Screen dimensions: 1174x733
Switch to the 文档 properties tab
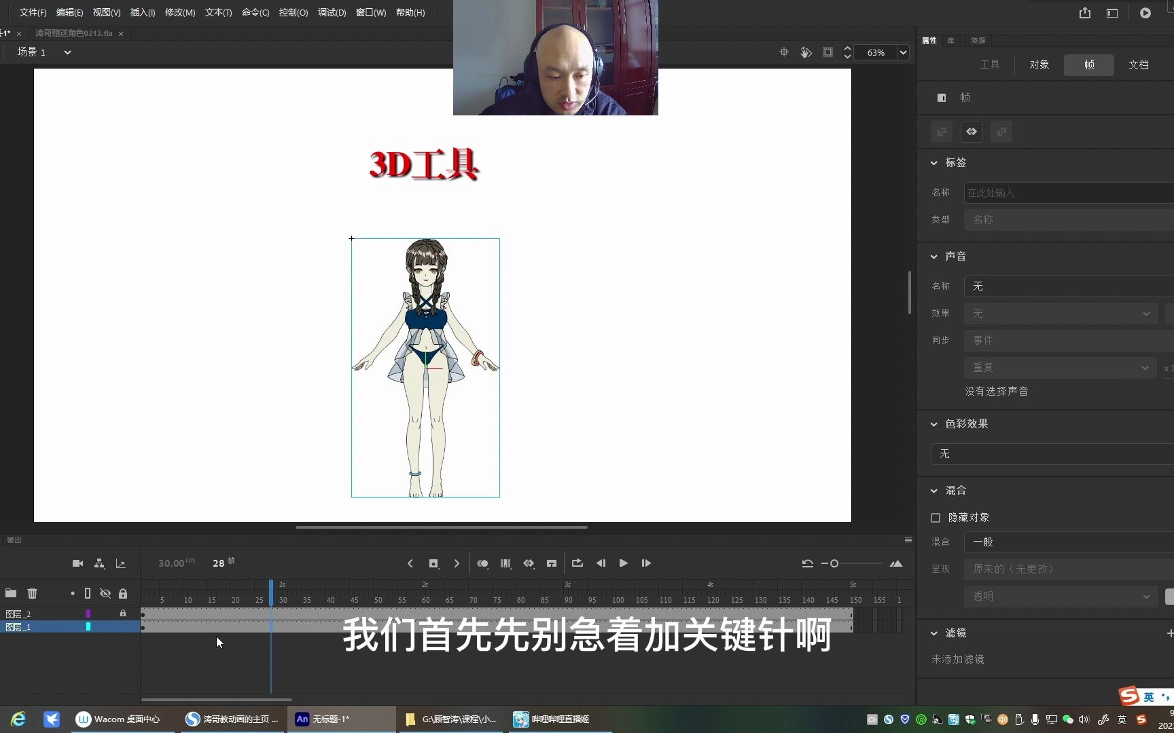pos(1139,65)
